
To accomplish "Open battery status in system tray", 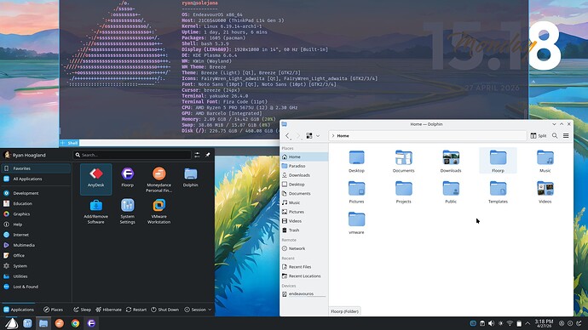I will (x=519, y=323).
